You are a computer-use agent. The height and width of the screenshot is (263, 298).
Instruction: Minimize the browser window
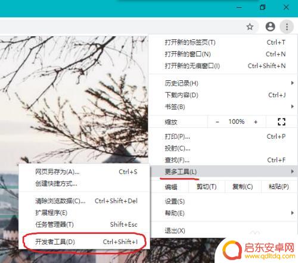(239, 8)
